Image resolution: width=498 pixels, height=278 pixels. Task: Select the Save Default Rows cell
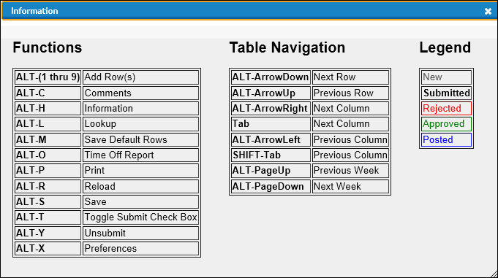tap(140, 140)
